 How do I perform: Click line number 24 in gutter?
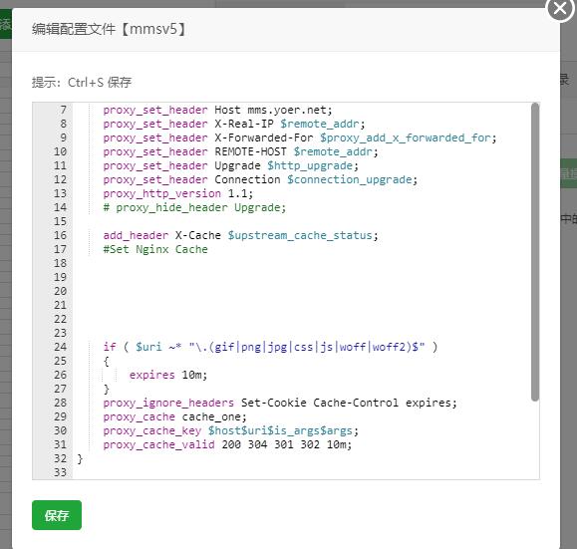tap(60, 347)
